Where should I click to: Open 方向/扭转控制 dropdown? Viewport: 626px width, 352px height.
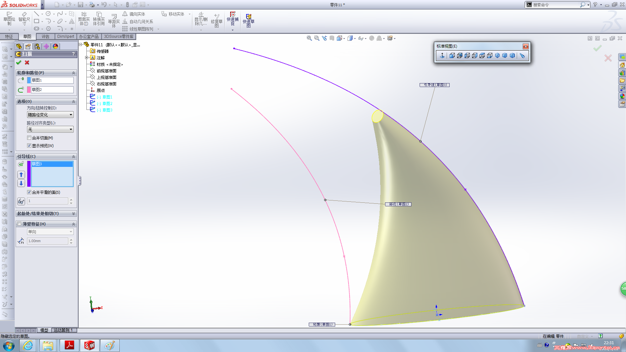coord(50,115)
